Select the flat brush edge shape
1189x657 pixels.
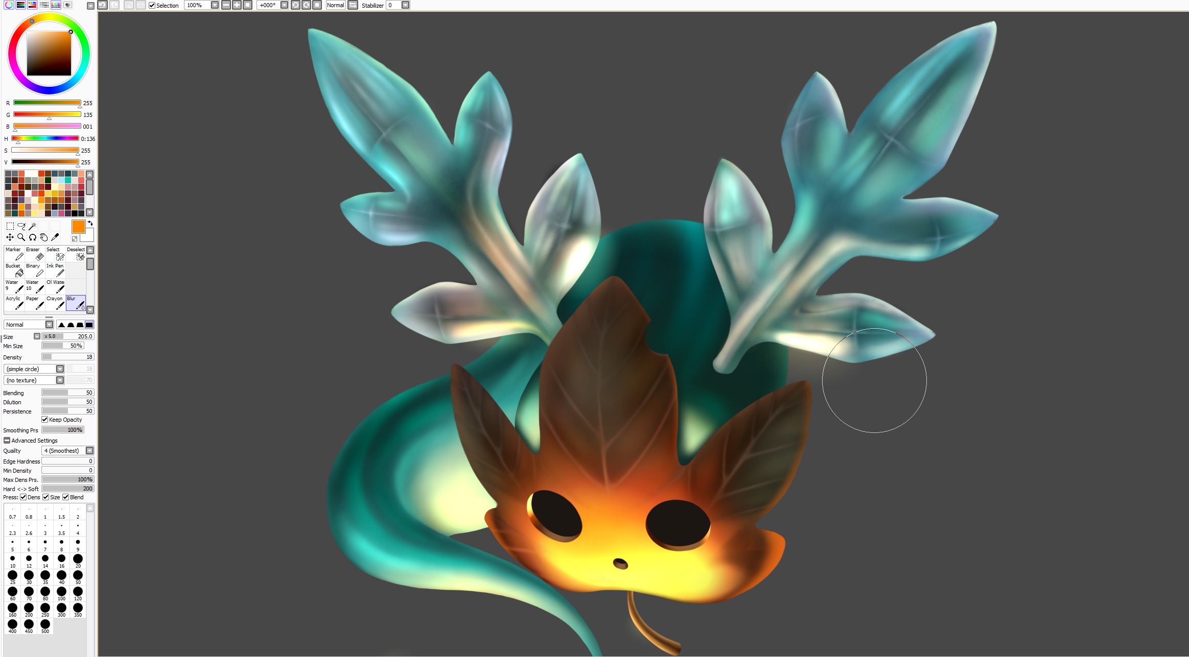(89, 325)
